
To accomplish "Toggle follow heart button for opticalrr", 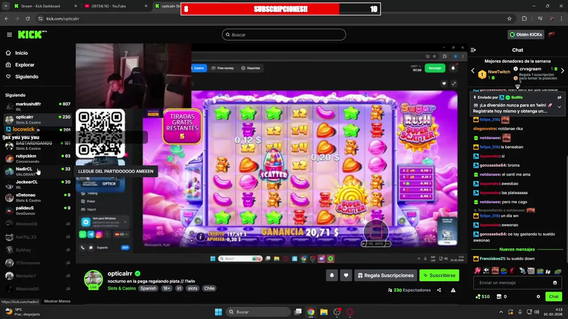I will pos(346,275).
